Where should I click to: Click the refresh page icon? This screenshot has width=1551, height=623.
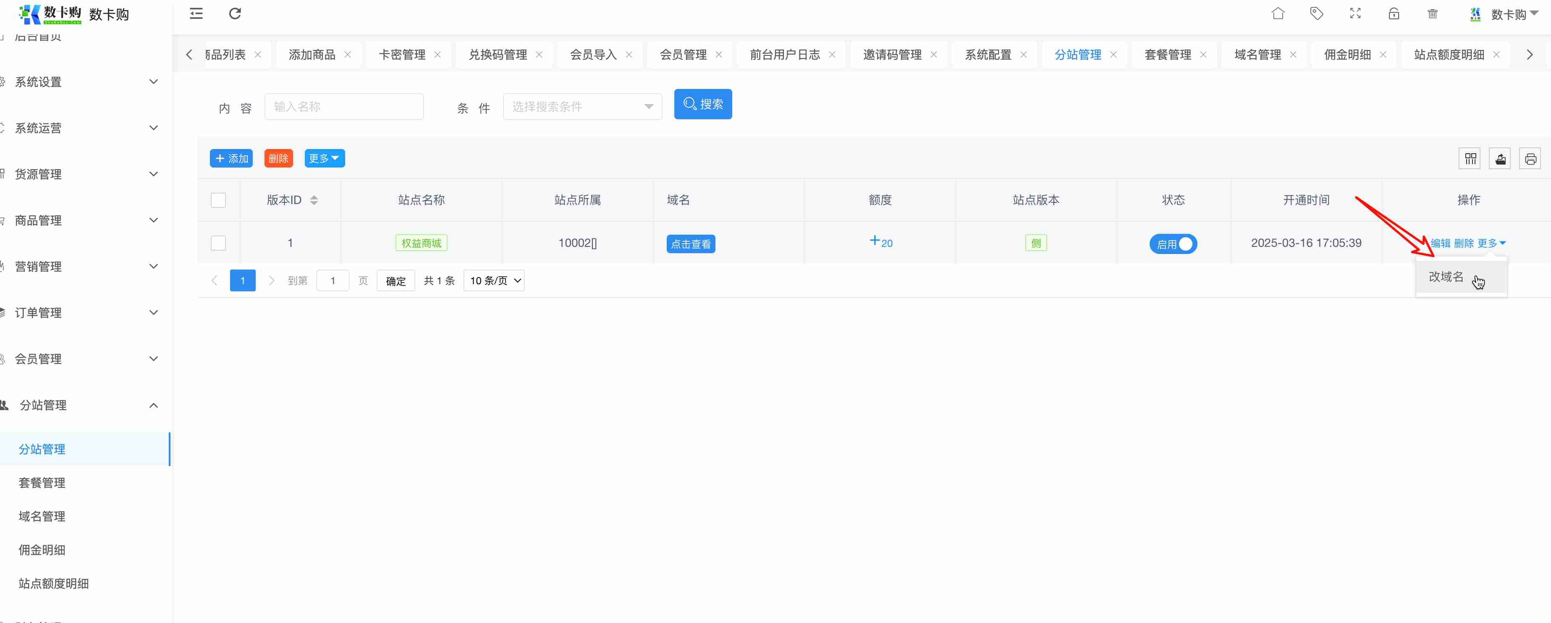pyautogui.click(x=235, y=13)
